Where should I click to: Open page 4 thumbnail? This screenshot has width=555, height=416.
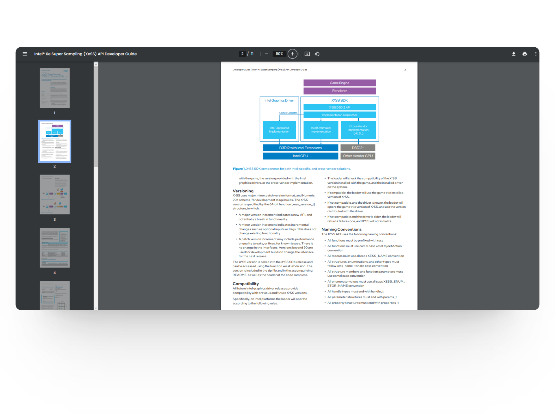(55, 248)
